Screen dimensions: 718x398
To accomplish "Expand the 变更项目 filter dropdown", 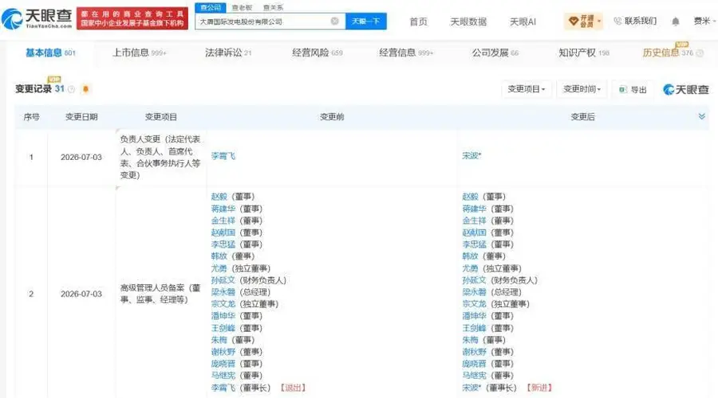I will point(527,89).
